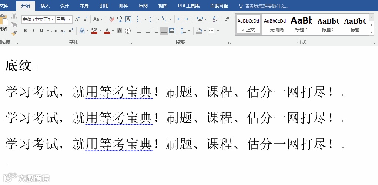The image size is (378, 185).
Task: Toggle justified alignment
Action: tap(164, 31)
